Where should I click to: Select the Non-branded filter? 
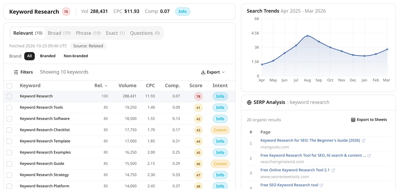(x=76, y=56)
